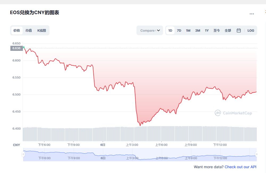The image size is (266, 173).
Task: Click the 下午6:00 time axis label
Action: click(44, 145)
